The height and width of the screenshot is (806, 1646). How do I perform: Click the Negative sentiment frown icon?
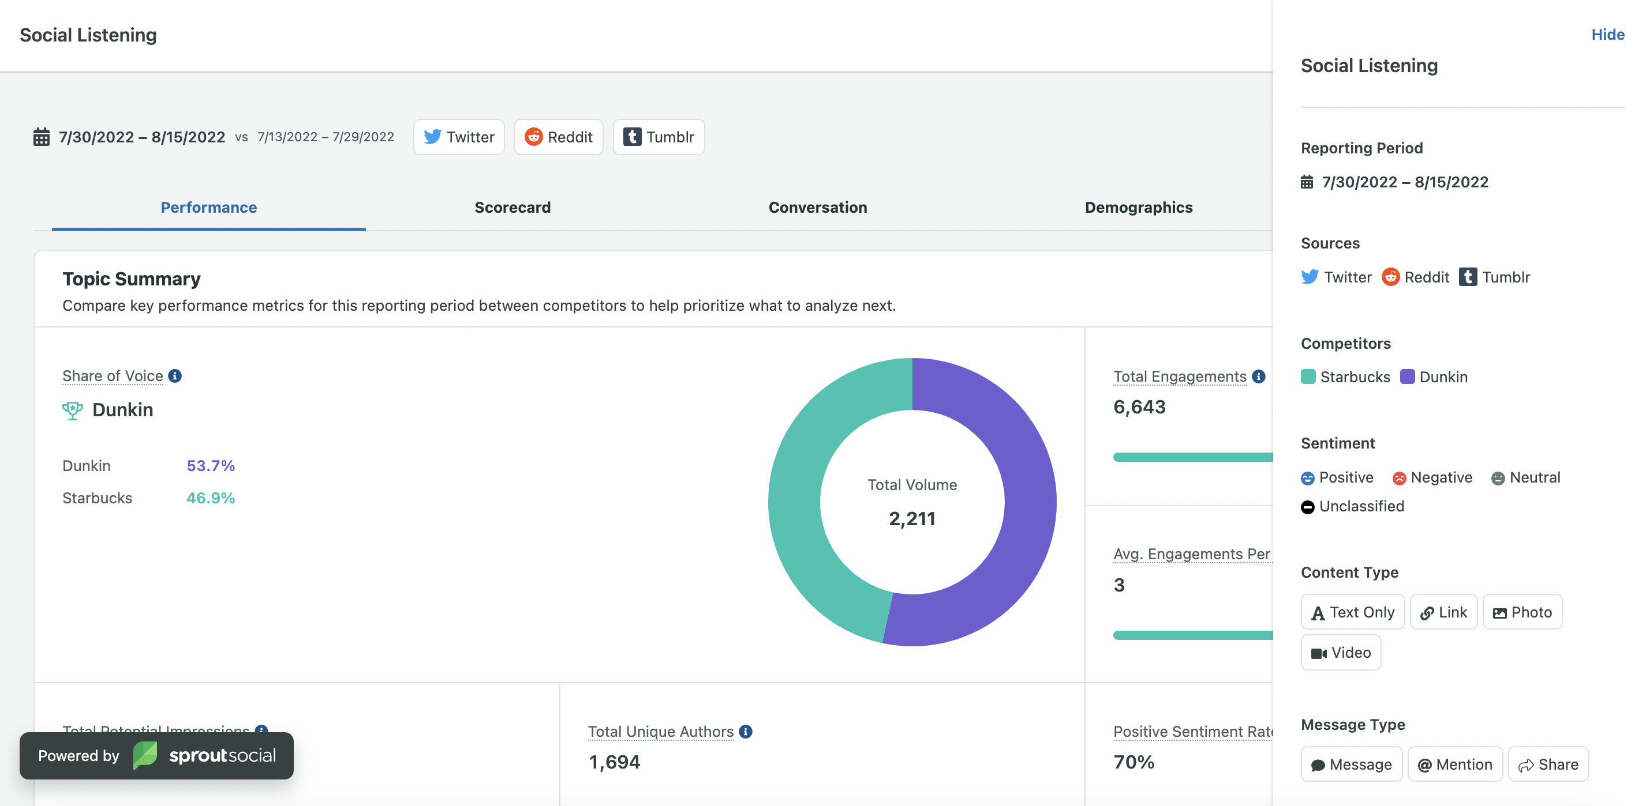[x=1399, y=478]
